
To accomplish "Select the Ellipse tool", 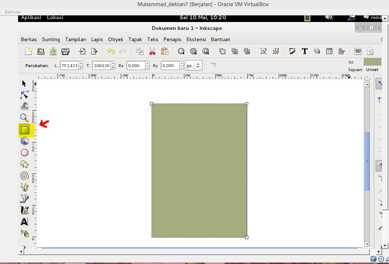I will click(x=25, y=152).
